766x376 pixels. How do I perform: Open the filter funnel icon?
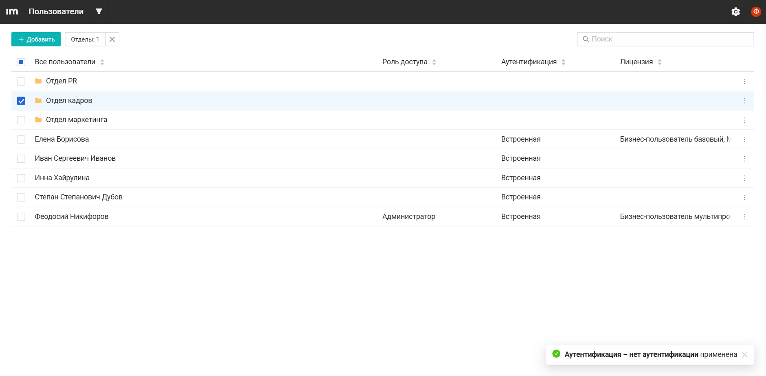point(99,11)
